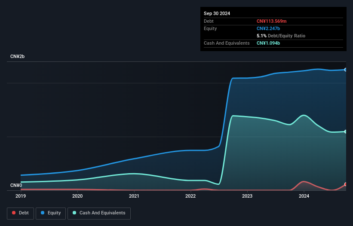Click the Debt label in the tooltip
Viewport: 353px width, 226px height.
[x=209, y=21]
